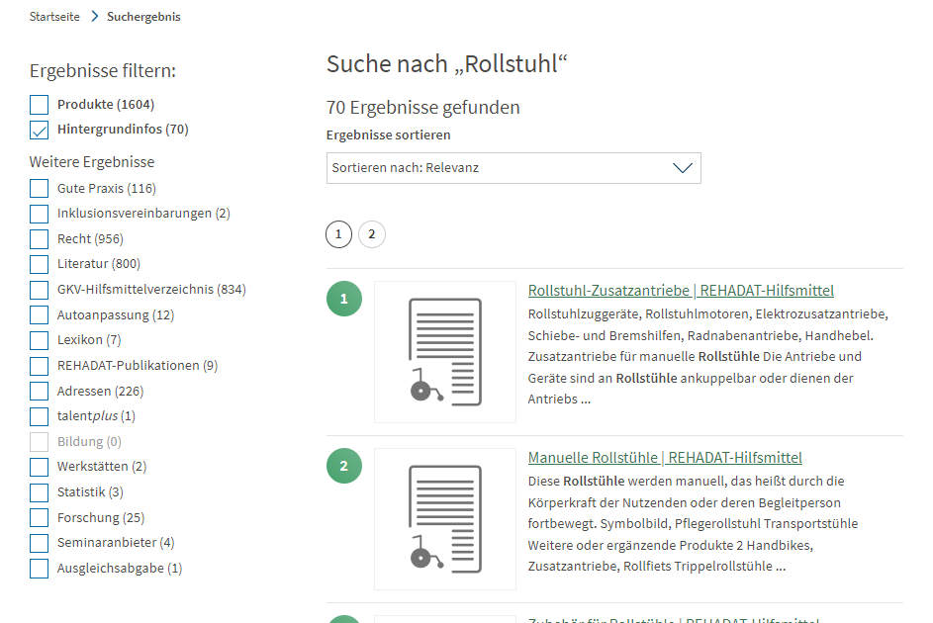Click the '70 Ergebnisse gefunden' text
Image resolution: width=933 pixels, height=623 pixels.
(x=423, y=108)
